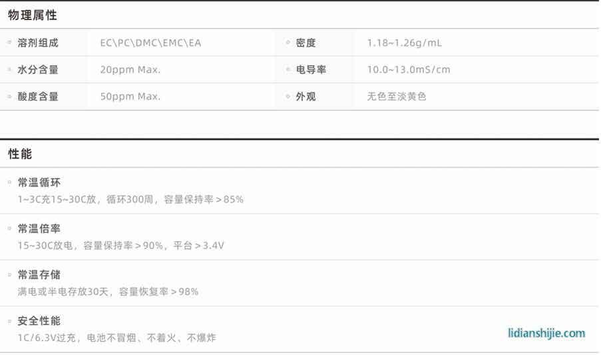Viewport: 601px width, 355px height.
Task: Click the bullet marker beside 酸度含量
Action: click(9, 96)
